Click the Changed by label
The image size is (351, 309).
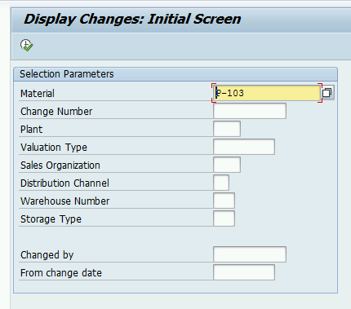(x=47, y=255)
